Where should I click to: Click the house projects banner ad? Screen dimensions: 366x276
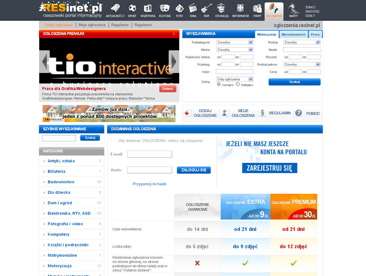coord(109,113)
